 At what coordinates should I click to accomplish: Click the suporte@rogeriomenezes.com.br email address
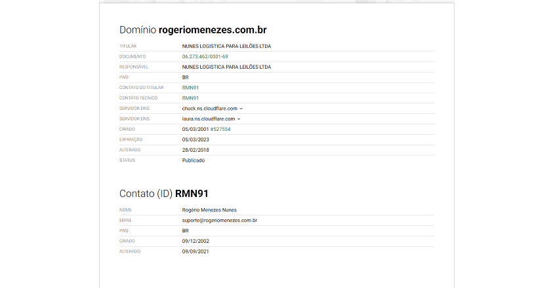click(x=219, y=221)
